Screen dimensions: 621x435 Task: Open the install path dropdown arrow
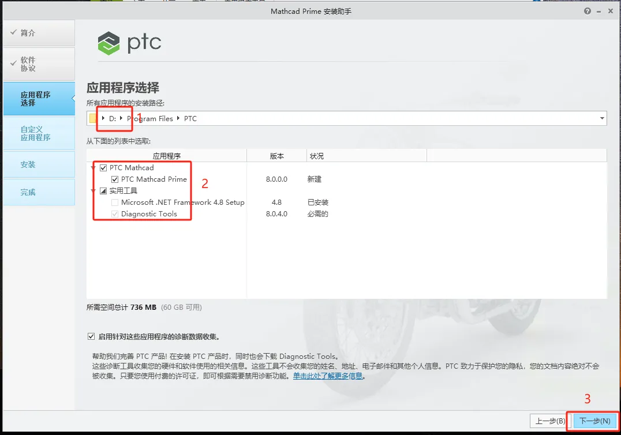(602, 118)
